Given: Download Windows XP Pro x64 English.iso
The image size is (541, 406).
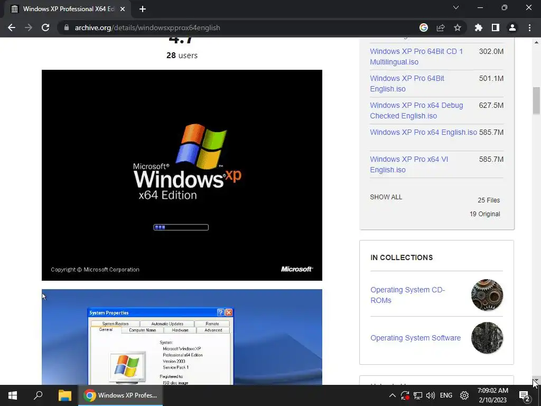Looking at the screenshot, I should (423, 132).
